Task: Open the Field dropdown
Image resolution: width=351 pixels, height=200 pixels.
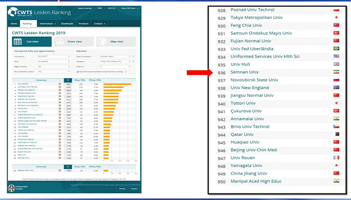Action: pos(53,61)
